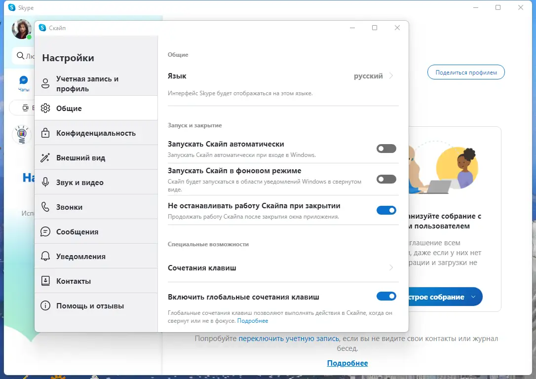
Task: Toggle Запускать Скайп автоматически switch
Action: point(386,149)
